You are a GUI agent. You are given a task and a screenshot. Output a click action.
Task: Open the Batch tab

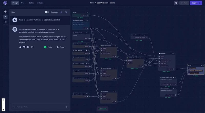click(x=31, y=3)
